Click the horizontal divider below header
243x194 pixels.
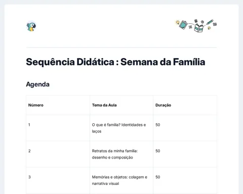(121, 47)
